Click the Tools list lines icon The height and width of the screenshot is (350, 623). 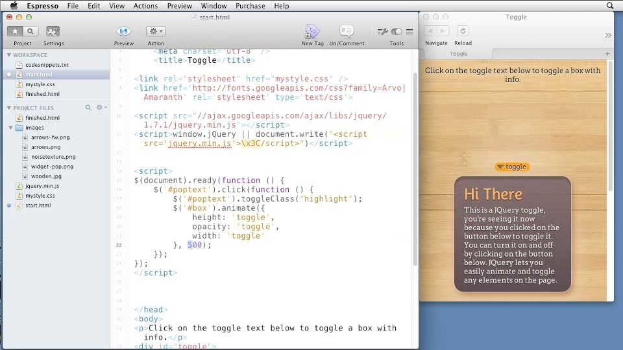pyautogui.click(x=409, y=31)
